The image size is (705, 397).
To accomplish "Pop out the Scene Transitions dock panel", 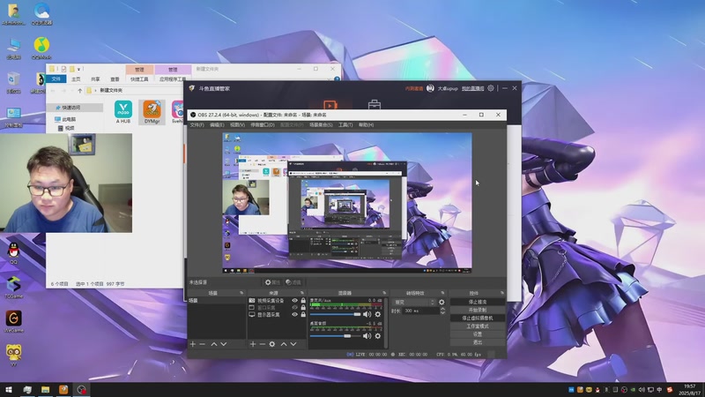I will (x=442, y=293).
